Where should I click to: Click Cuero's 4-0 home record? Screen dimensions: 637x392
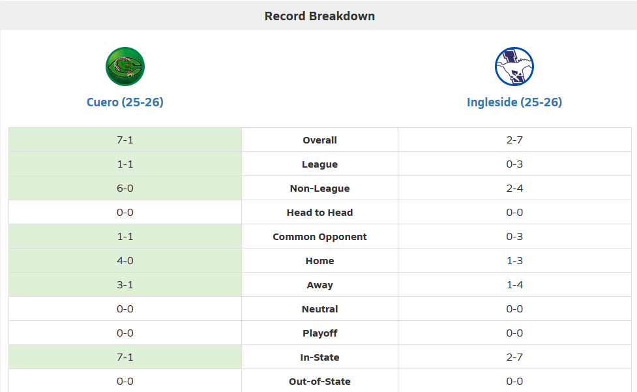[125, 261]
